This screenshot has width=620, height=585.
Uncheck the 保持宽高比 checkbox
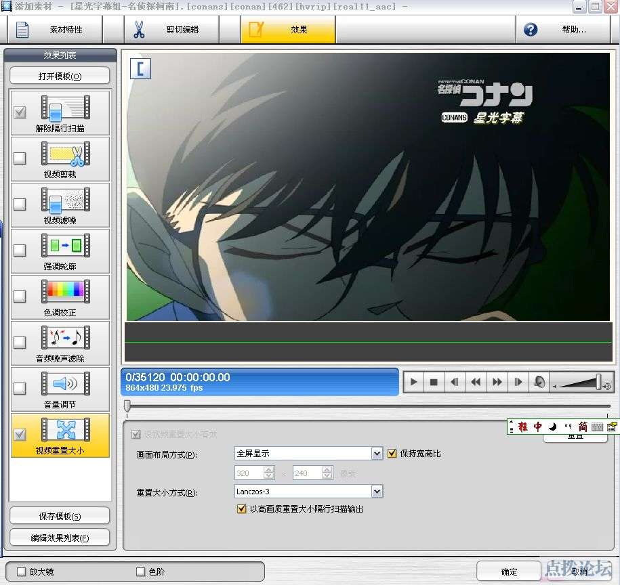click(x=392, y=454)
